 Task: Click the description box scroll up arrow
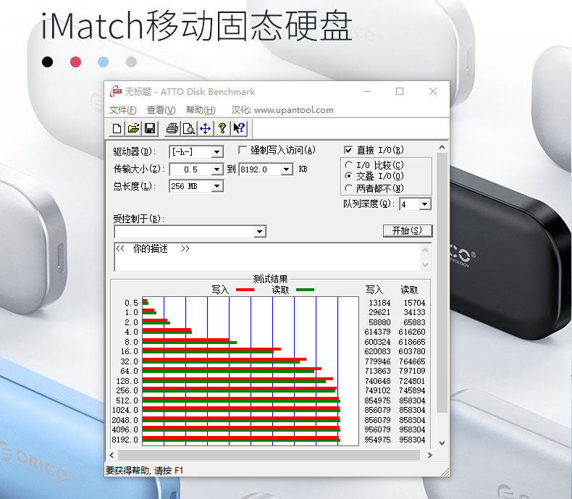tap(425, 250)
